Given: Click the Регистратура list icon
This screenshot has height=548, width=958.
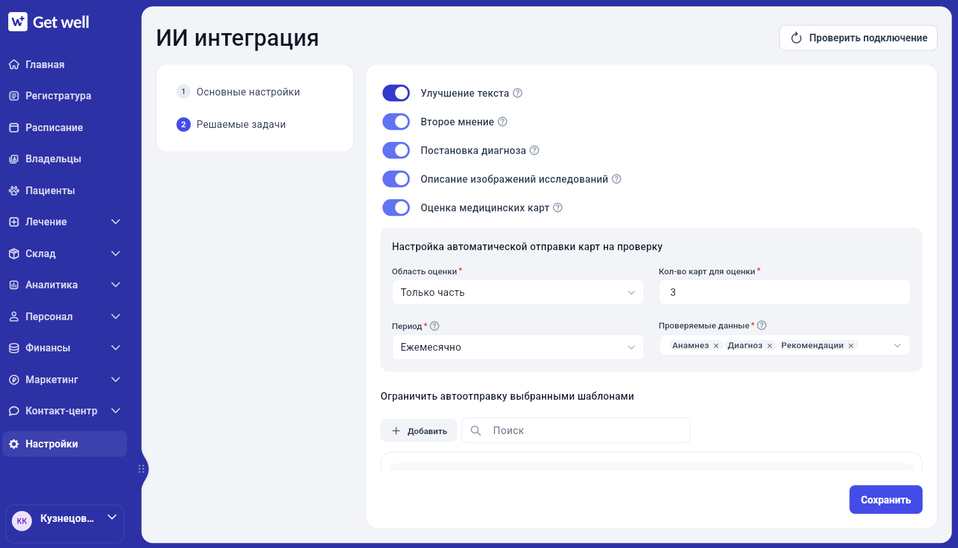Looking at the screenshot, I should tap(14, 96).
